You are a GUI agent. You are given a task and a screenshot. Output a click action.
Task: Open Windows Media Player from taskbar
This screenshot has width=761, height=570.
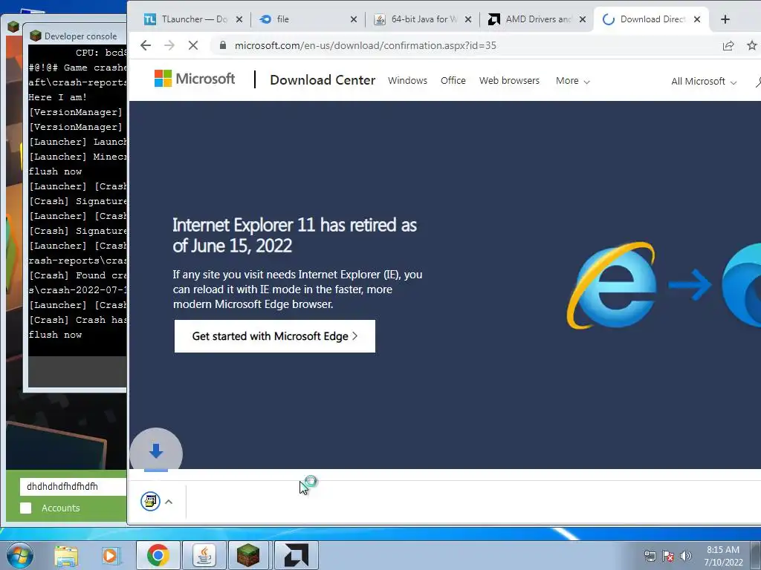coord(111,555)
